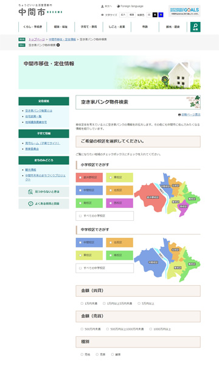The height and width of the screenshot is (365, 219).
Task: Open the しごと・産業 navigation menu
Action: [x=117, y=27]
